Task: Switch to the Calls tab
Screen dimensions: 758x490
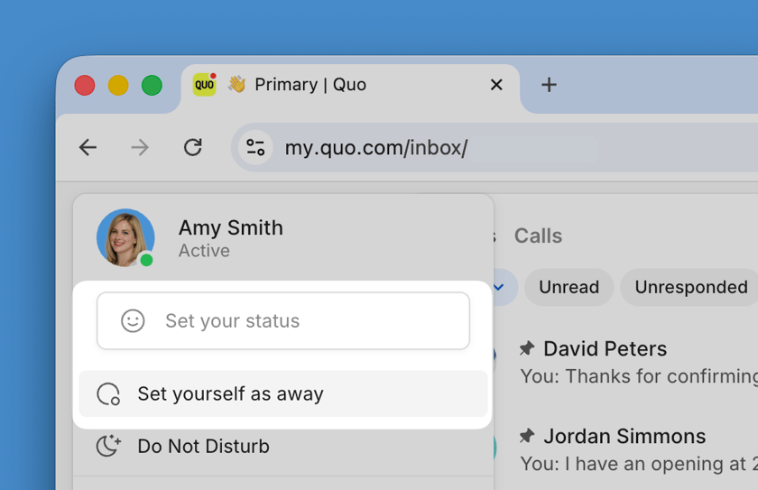Action: pyautogui.click(x=538, y=236)
